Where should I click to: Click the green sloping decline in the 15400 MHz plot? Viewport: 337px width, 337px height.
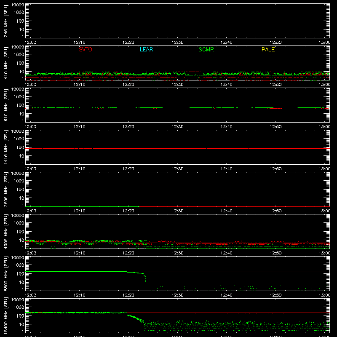tap(135, 318)
